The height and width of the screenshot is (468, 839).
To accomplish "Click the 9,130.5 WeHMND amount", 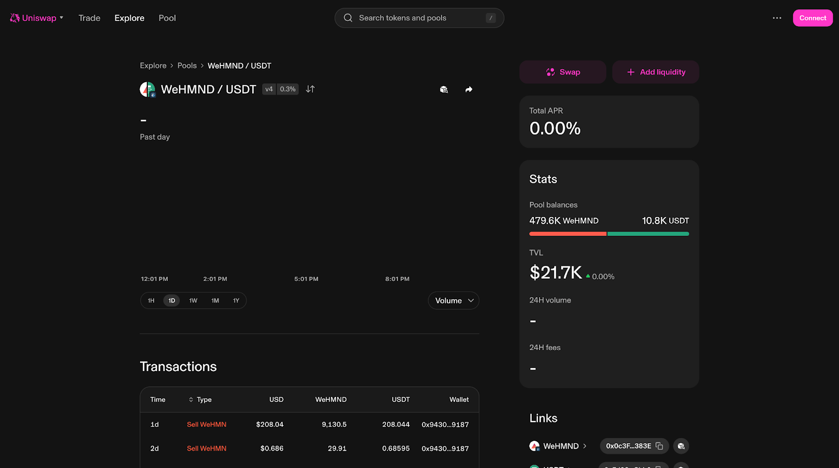I will pyautogui.click(x=334, y=425).
